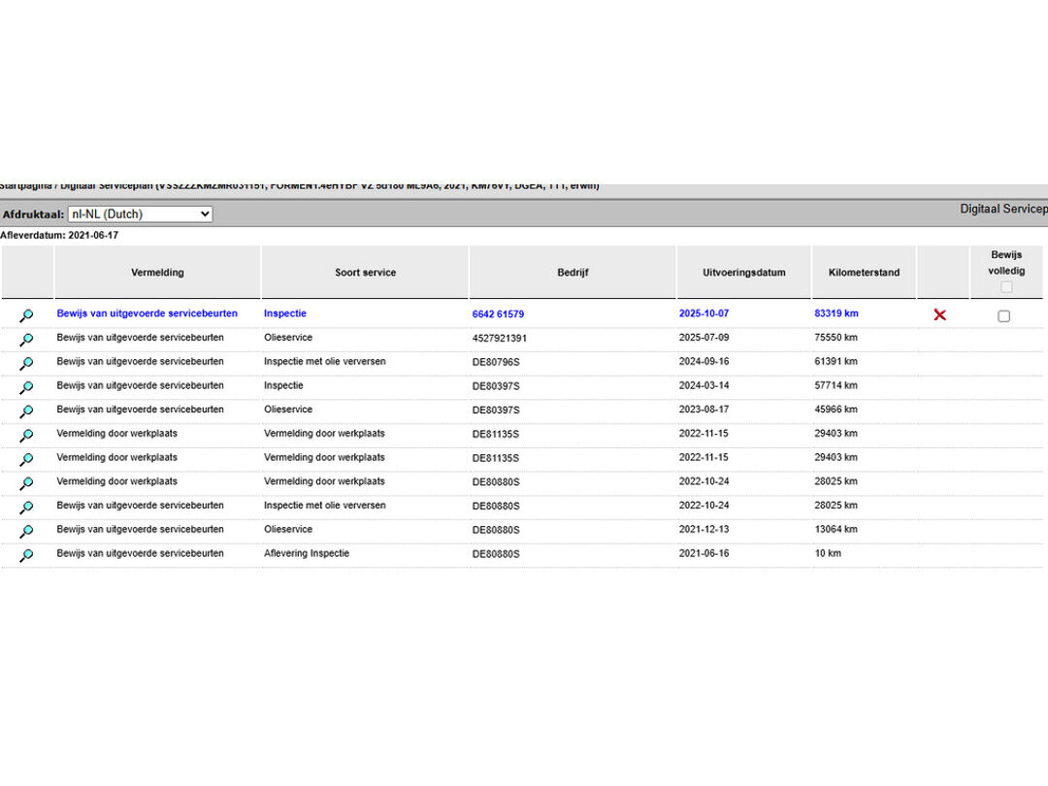Open the blue 'Bewijs van uitgevoerde servicebeurten' link
The height and width of the screenshot is (786, 1048).
147,313
